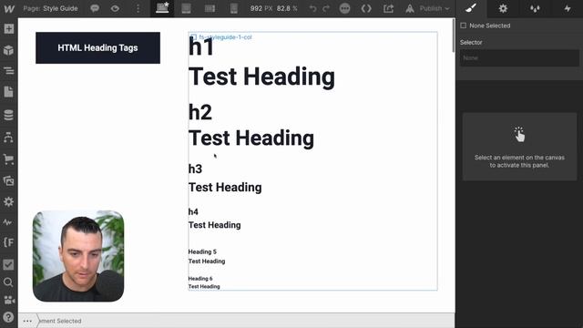Select the h2 label text
583x328 pixels.
pos(200,112)
